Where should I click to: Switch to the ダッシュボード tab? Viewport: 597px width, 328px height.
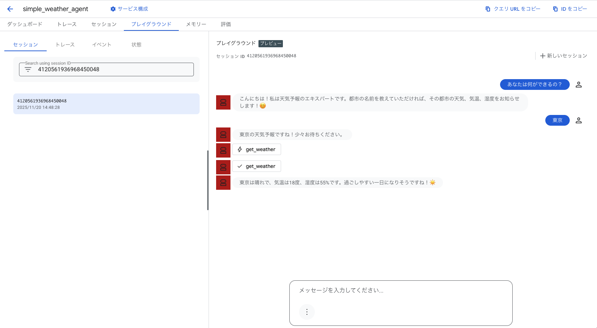(25, 24)
